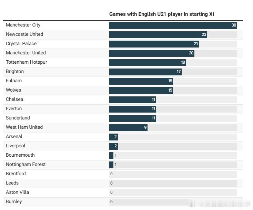This screenshot has height=210, width=253.
Task: Click the Brentford zero value
Action: click(111, 174)
